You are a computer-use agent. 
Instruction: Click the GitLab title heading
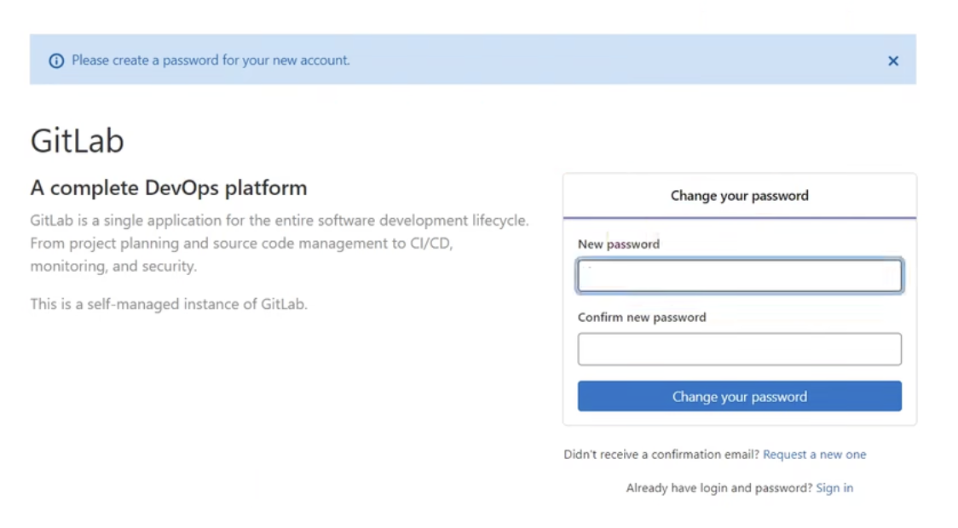[x=77, y=141]
